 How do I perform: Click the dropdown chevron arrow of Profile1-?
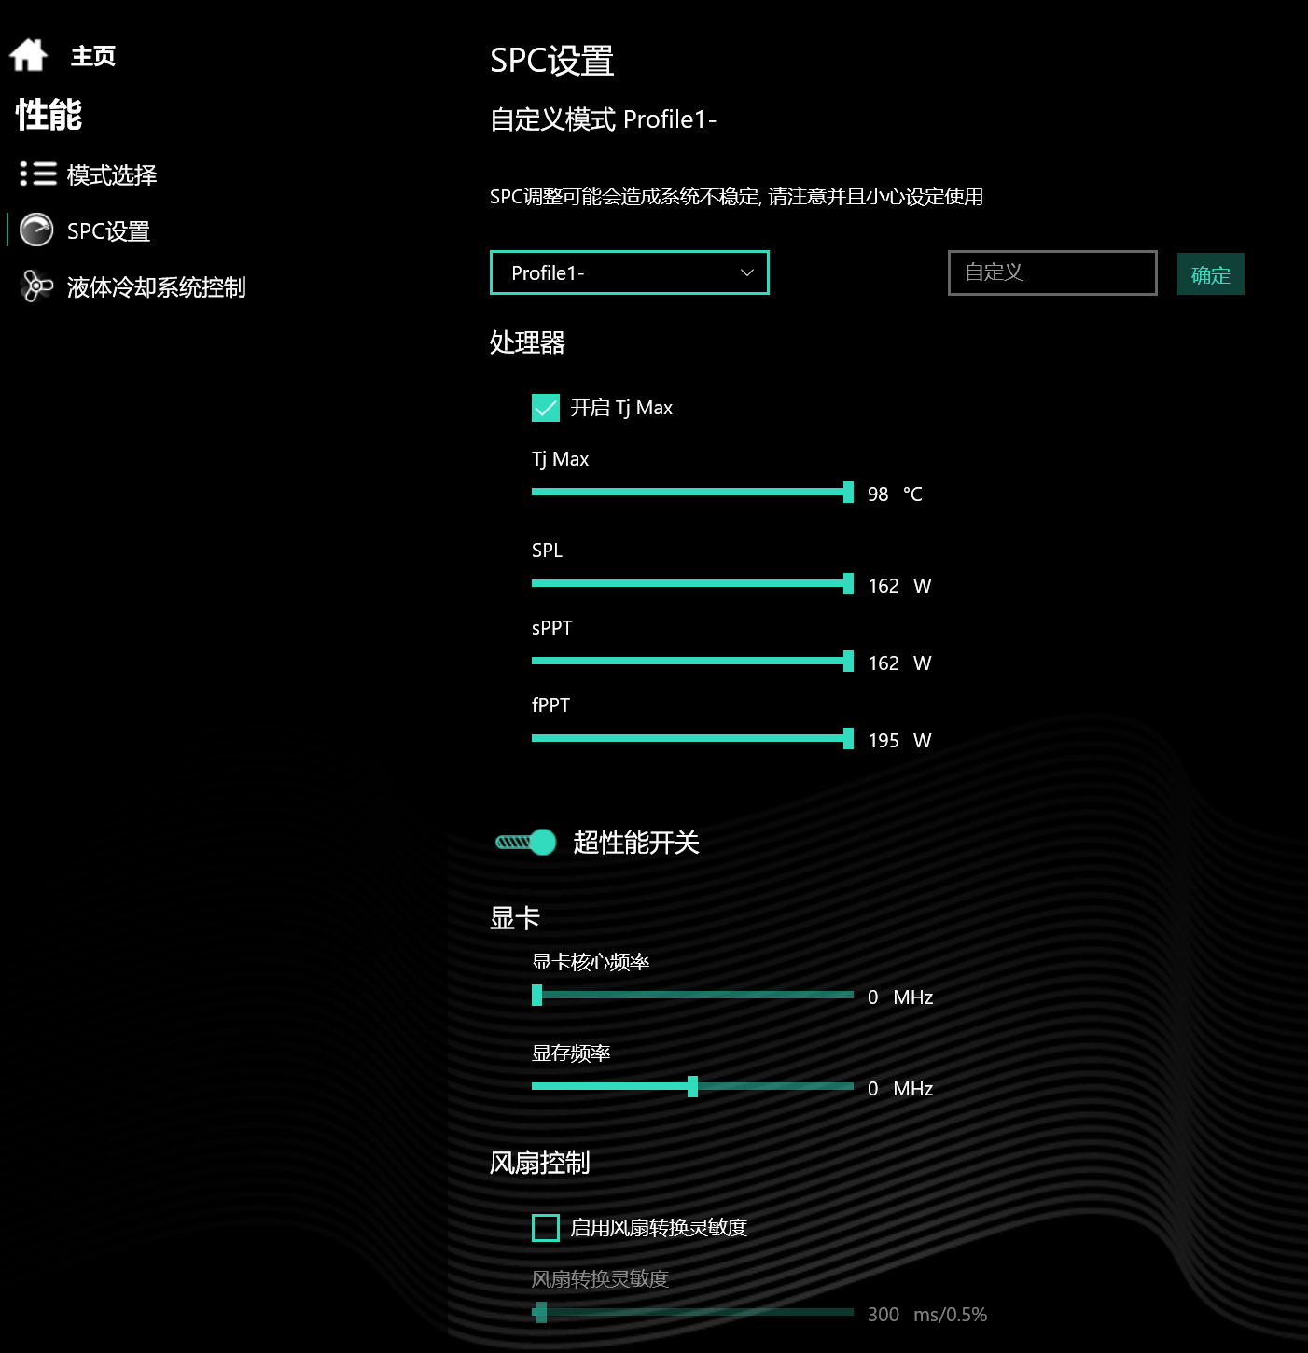[x=746, y=272]
